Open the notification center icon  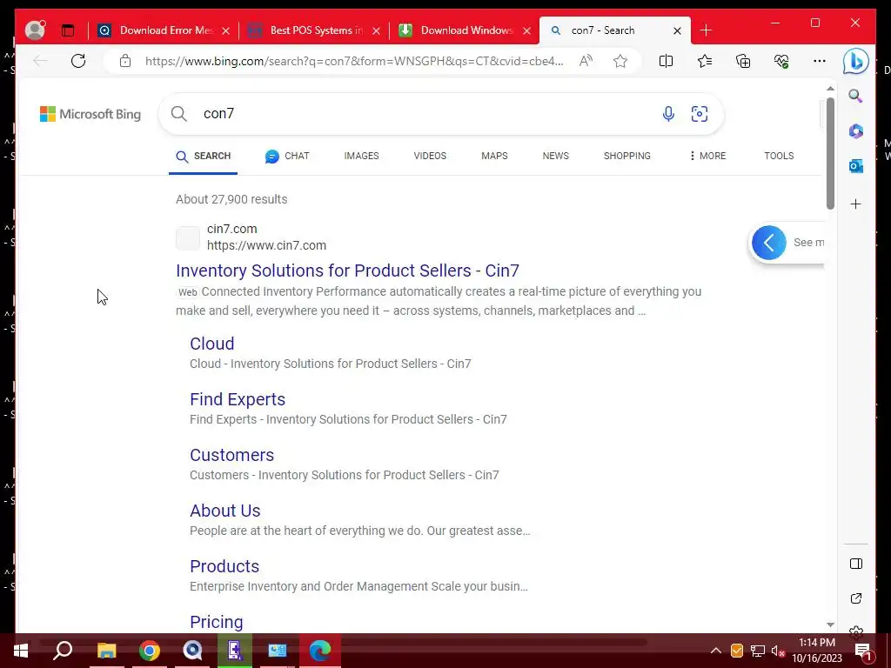(862, 651)
